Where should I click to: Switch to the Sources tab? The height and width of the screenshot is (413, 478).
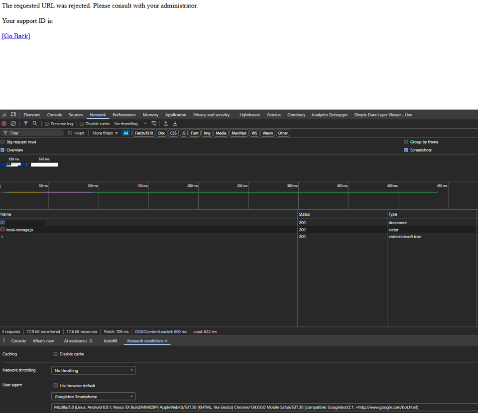[76, 115]
